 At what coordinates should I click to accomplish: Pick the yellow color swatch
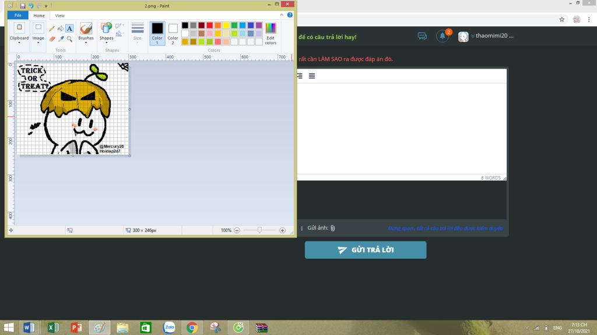[226, 26]
